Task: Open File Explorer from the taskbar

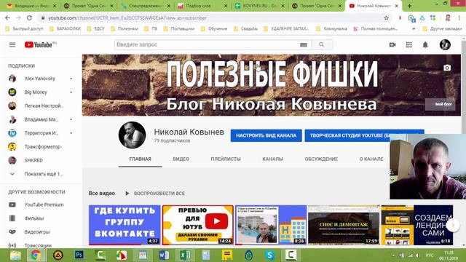Action: (x=15, y=255)
